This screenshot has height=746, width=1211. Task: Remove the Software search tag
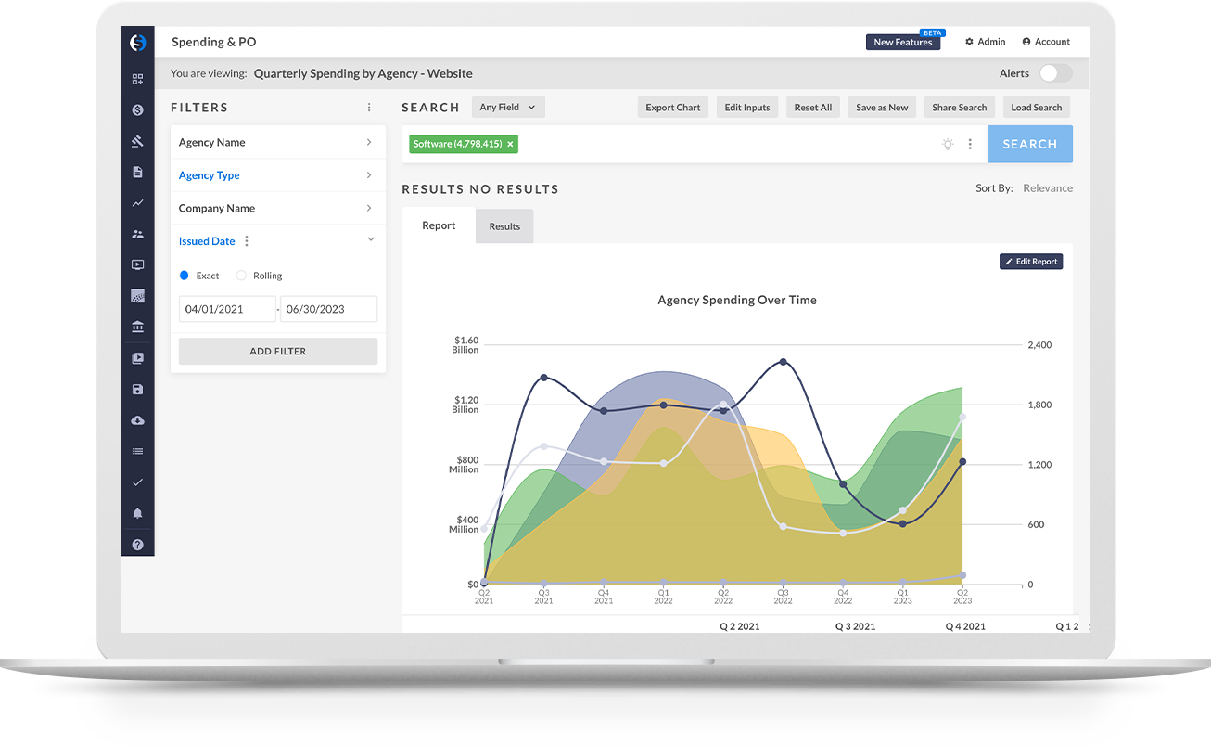(510, 145)
